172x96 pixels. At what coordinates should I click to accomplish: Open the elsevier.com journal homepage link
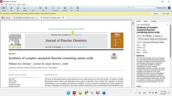click(74, 47)
